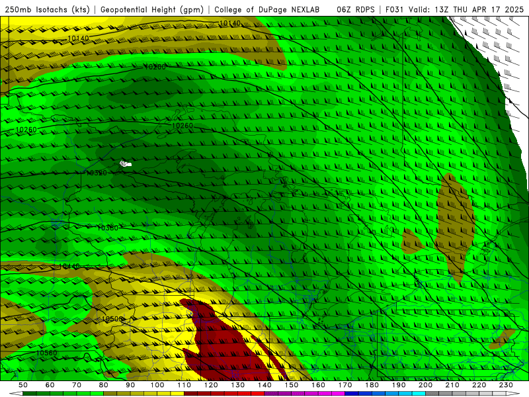This screenshot has width=529, height=397.
Task: Click the 10140 contour label at upper left
Action: click(x=78, y=38)
